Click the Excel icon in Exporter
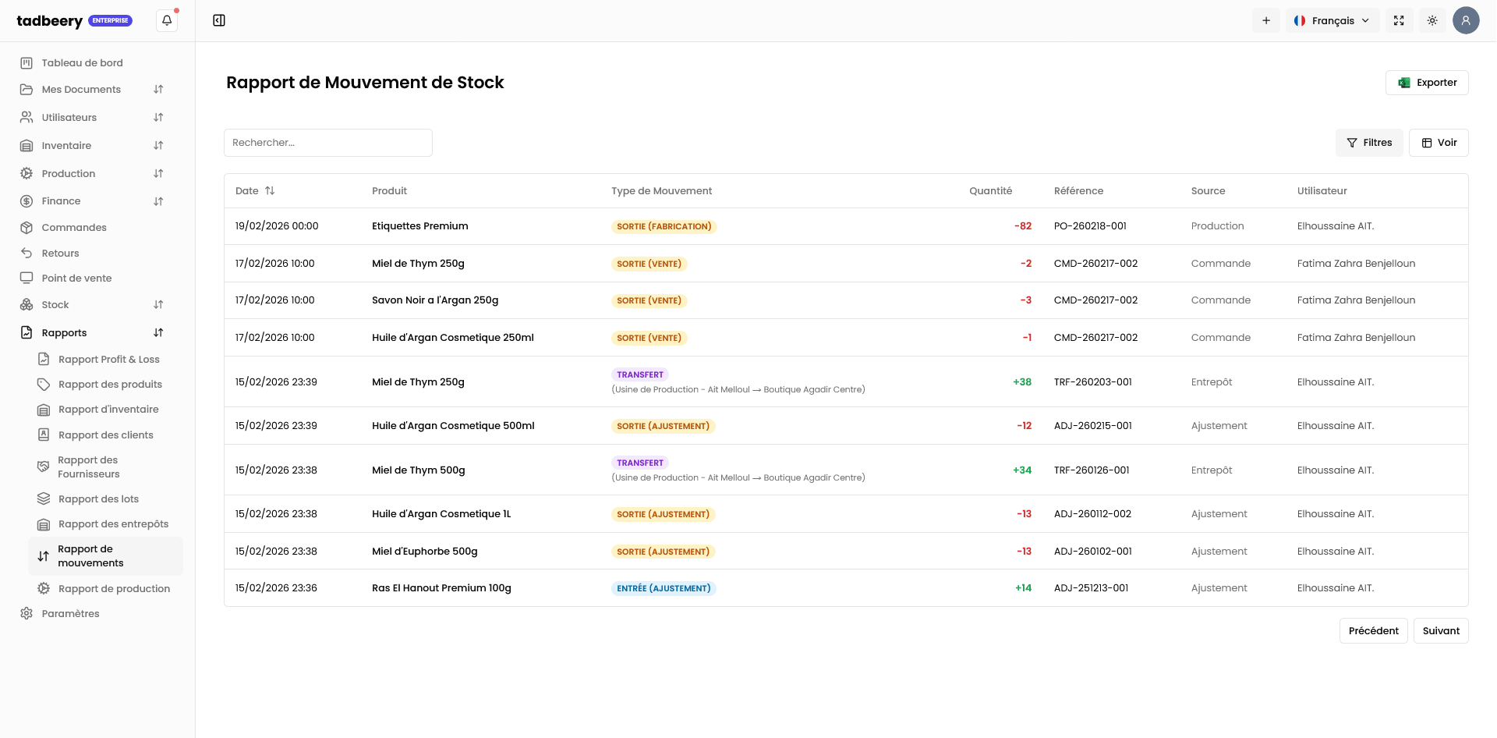This screenshot has height=738, width=1497. 1404,83
